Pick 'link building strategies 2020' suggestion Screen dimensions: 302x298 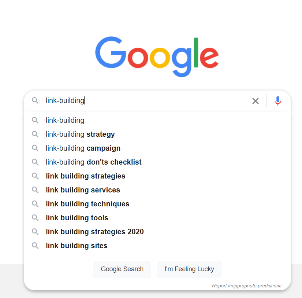coord(95,232)
